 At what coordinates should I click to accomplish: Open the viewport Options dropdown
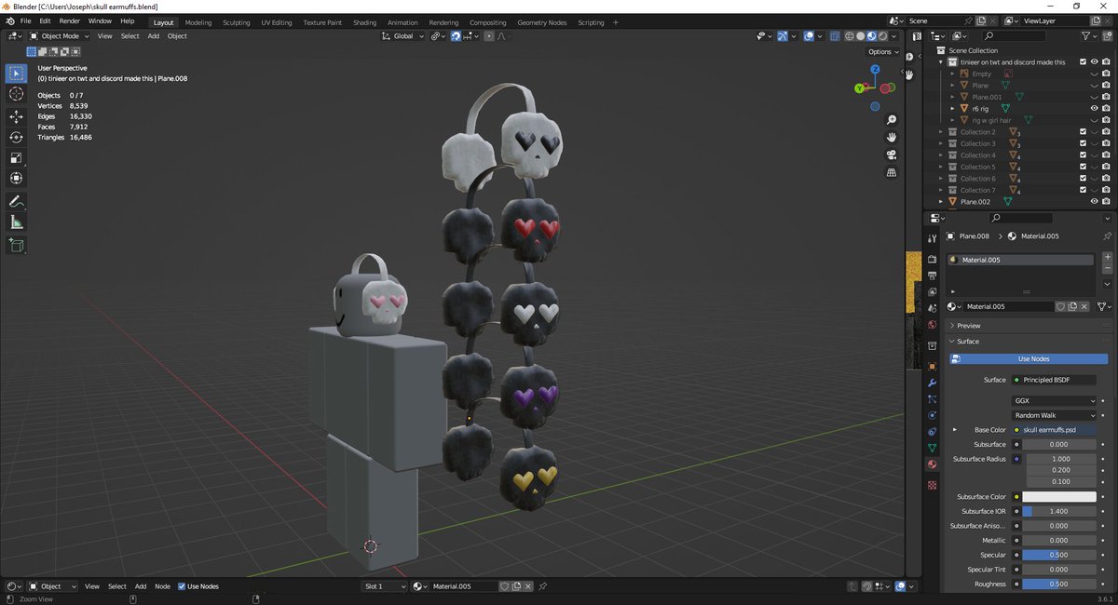tap(882, 52)
